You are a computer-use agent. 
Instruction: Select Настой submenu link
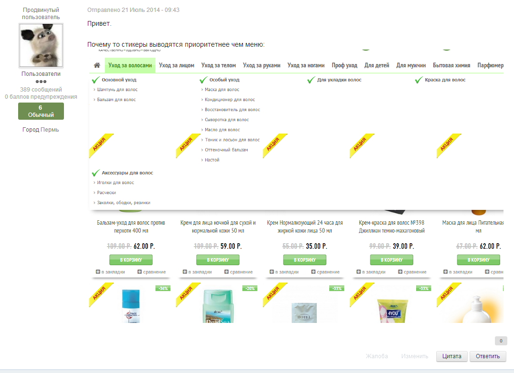tap(212, 160)
